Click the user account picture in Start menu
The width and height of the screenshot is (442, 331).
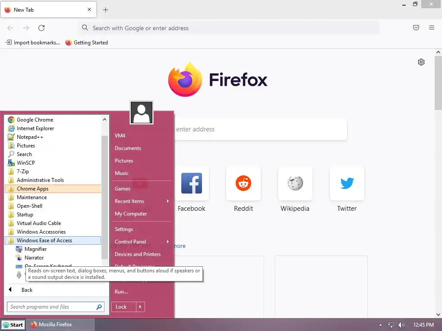pos(142,112)
